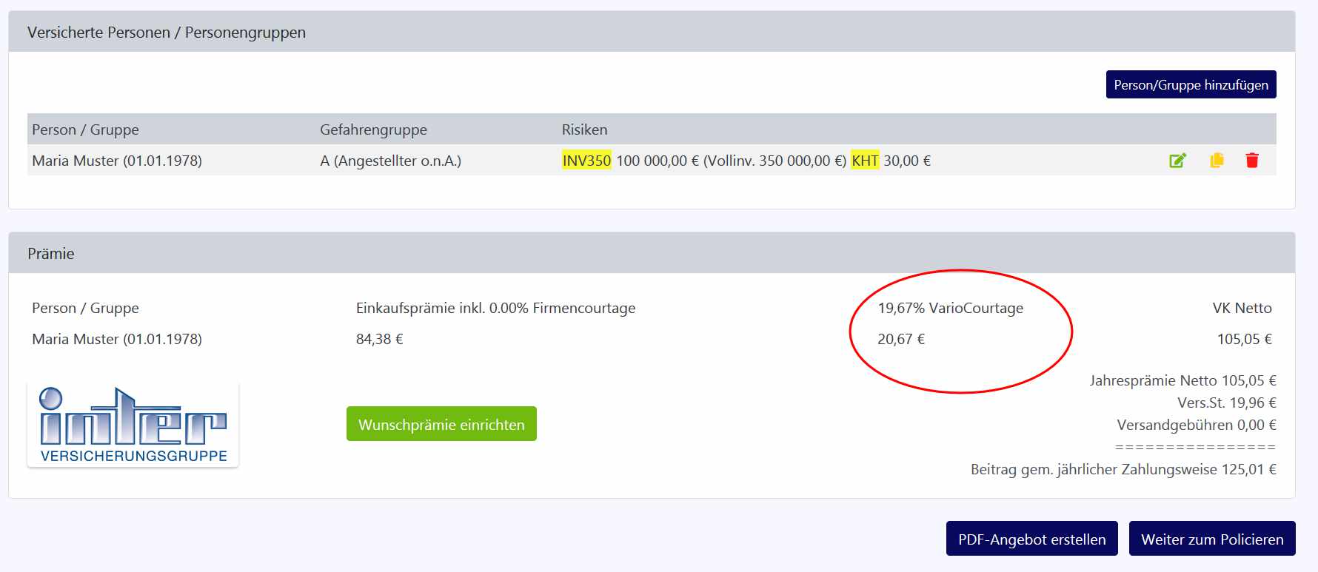
Task: Click the Risiken column header
Action: [584, 129]
